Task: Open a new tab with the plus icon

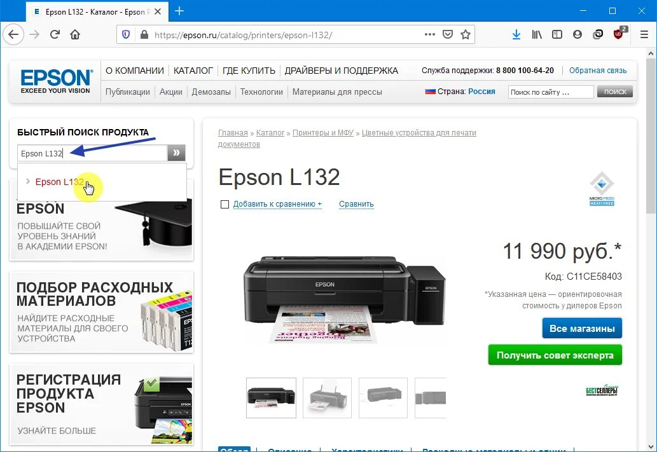Action: click(179, 11)
